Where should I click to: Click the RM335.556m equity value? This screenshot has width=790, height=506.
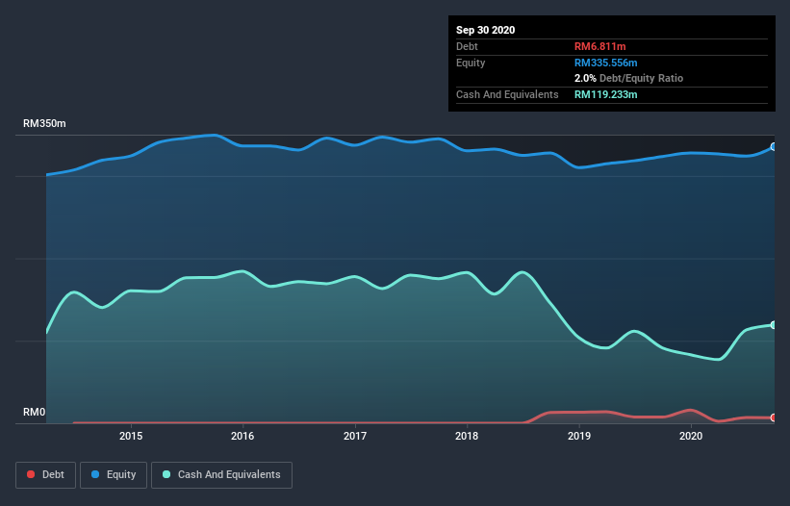pos(605,63)
